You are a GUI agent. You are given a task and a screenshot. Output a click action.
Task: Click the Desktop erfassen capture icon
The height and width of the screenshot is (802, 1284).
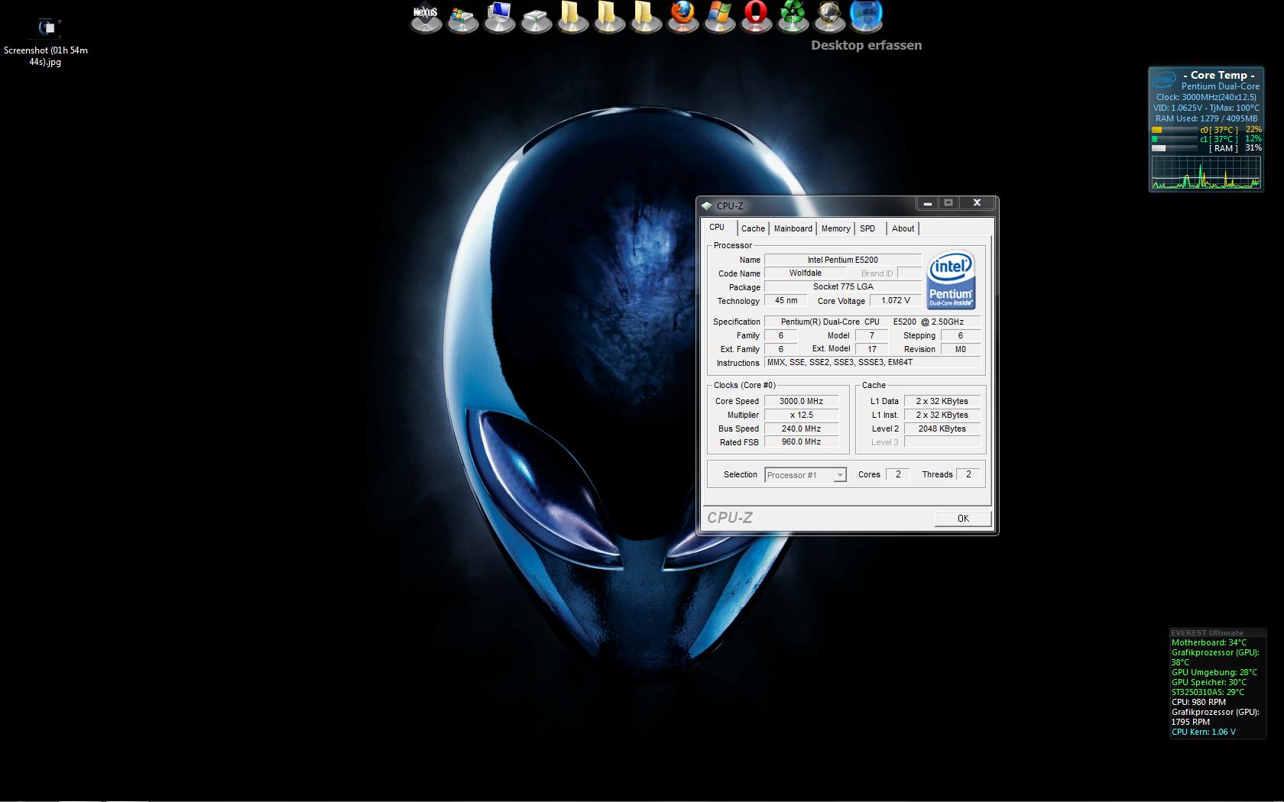pos(866,15)
